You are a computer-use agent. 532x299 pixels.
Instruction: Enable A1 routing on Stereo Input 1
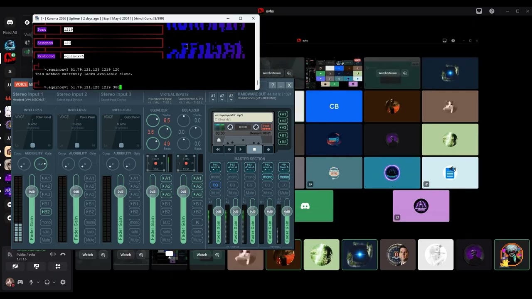(x=46, y=178)
